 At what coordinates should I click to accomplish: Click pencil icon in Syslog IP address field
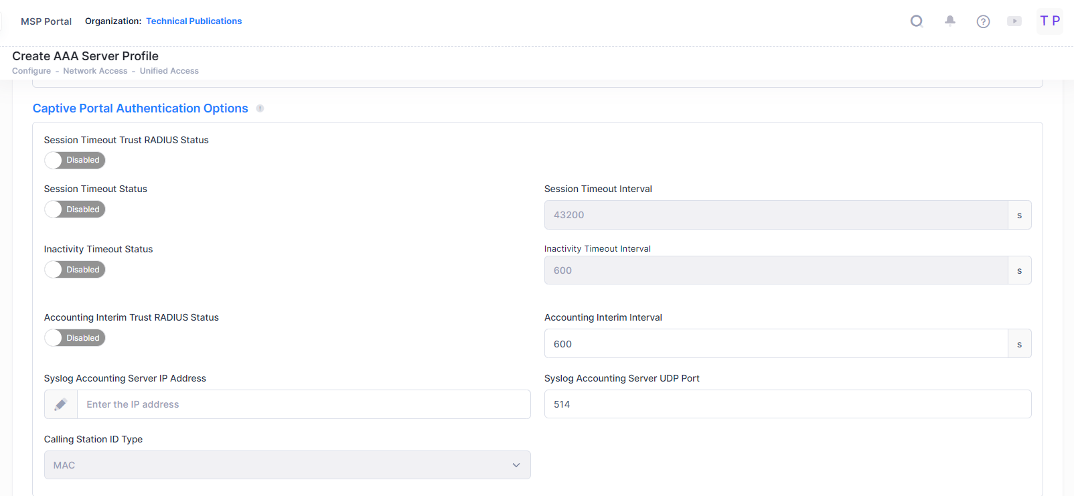coord(61,404)
